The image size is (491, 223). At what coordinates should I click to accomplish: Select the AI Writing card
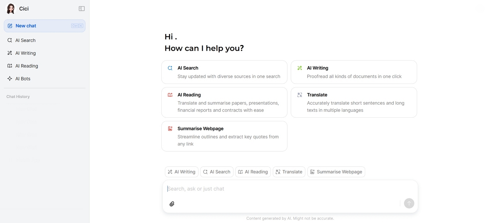click(354, 72)
